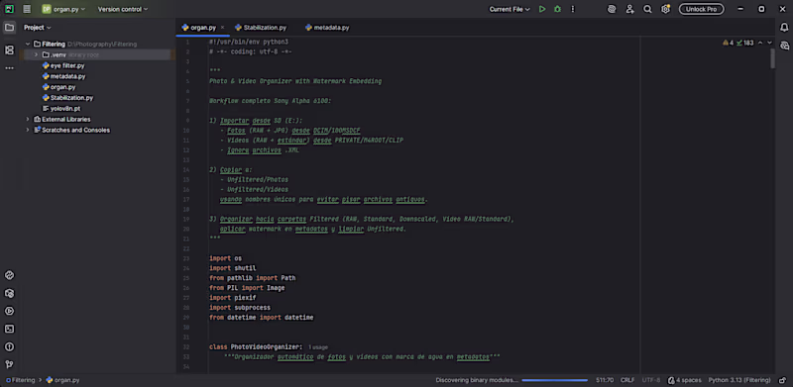Collapse the Filtering root folder
The height and width of the screenshot is (387, 793).
29,44
